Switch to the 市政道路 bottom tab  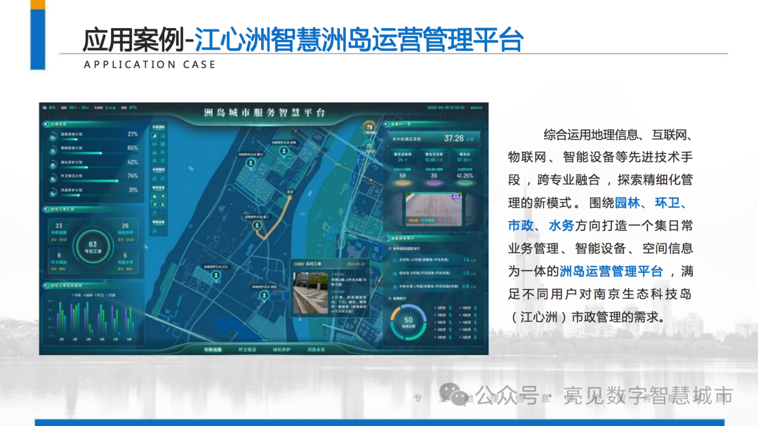point(213,350)
